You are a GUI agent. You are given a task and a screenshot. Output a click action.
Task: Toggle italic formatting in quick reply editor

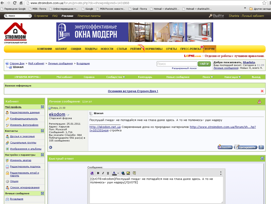coord(103,173)
